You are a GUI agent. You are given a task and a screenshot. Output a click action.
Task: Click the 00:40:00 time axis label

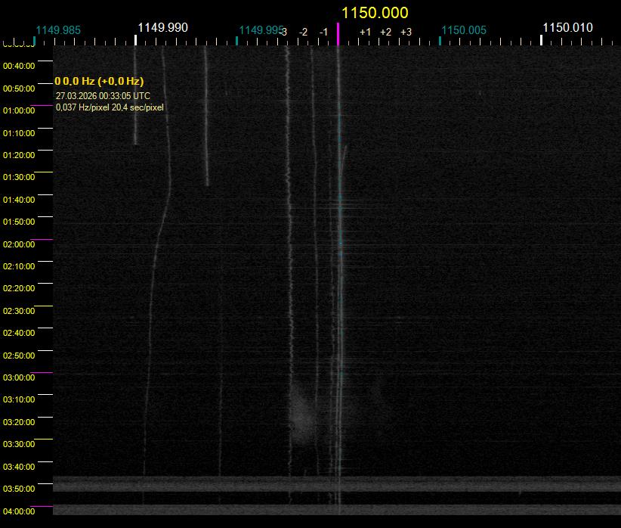tap(19, 67)
